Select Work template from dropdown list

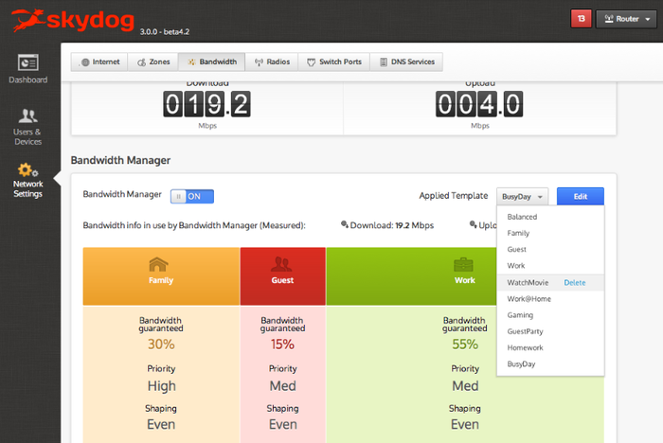click(550, 266)
